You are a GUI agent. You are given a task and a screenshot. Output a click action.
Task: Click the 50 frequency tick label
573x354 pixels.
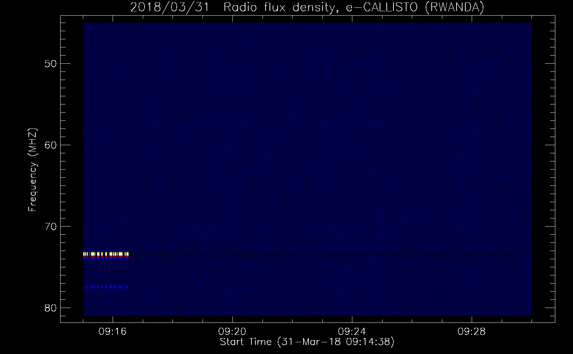pos(50,64)
